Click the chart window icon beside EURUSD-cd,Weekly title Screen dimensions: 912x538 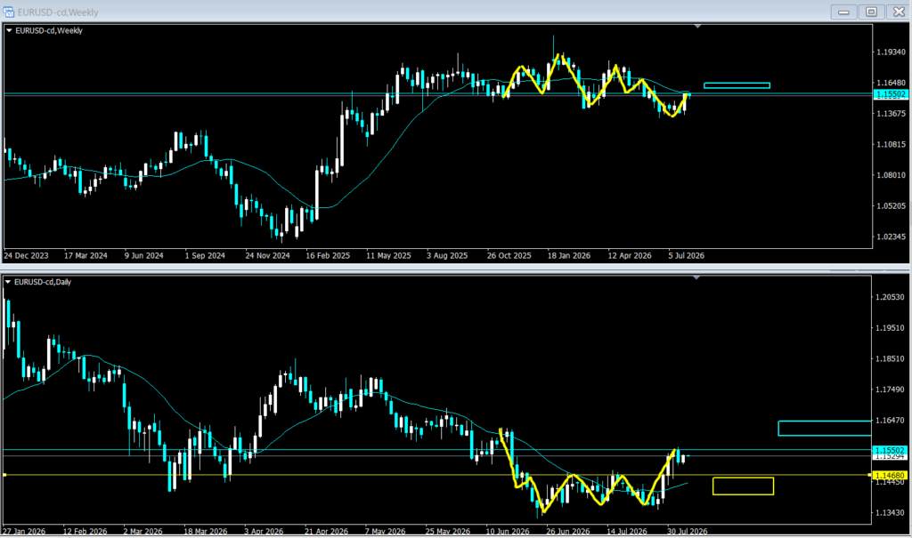click(x=9, y=12)
